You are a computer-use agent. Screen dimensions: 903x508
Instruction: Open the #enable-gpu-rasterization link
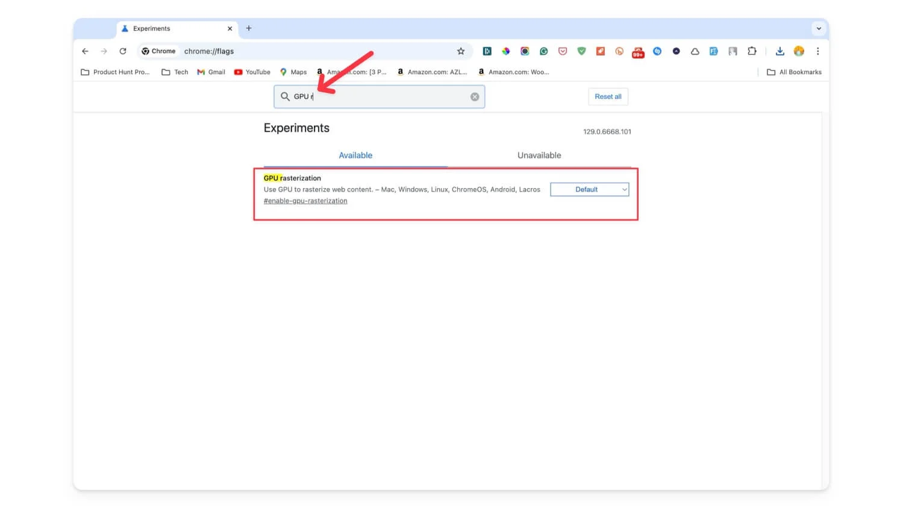[305, 201]
